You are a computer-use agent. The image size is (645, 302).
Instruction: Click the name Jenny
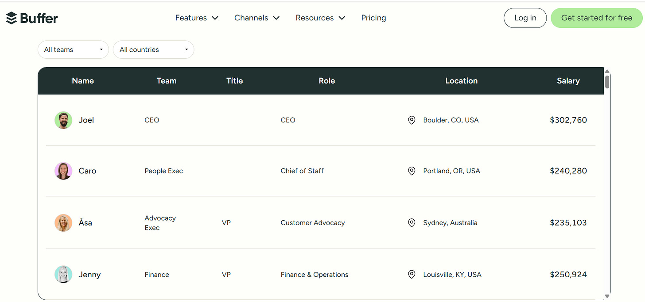89,275
